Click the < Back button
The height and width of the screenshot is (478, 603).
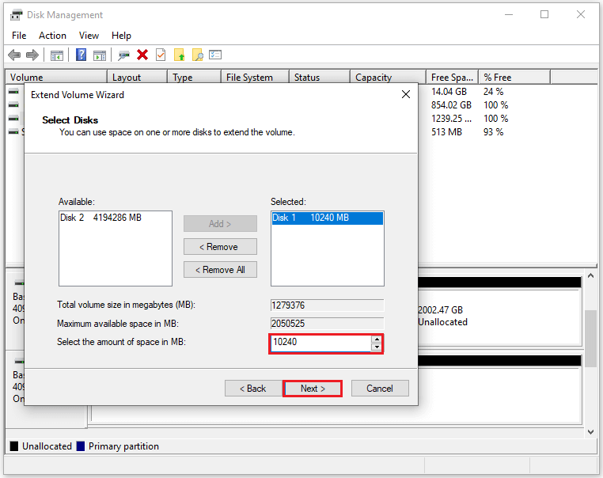[x=253, y=389]
